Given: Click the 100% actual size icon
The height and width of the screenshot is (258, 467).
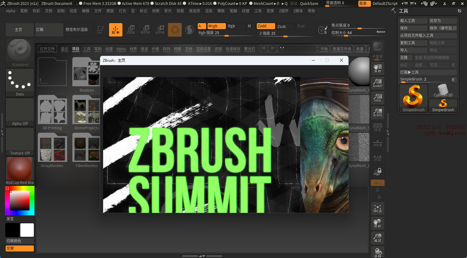Looking at the screenshot, I should point(377,98).
